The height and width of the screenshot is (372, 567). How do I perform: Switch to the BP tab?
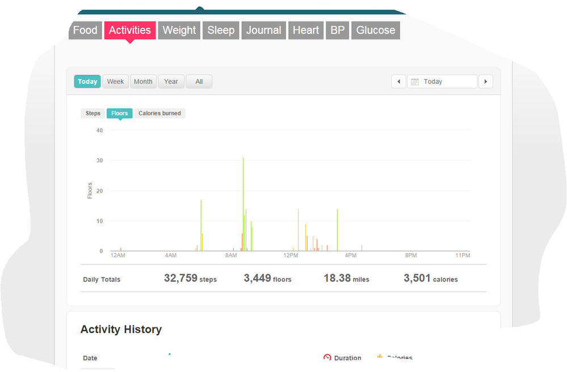click(x=337, y=31)
